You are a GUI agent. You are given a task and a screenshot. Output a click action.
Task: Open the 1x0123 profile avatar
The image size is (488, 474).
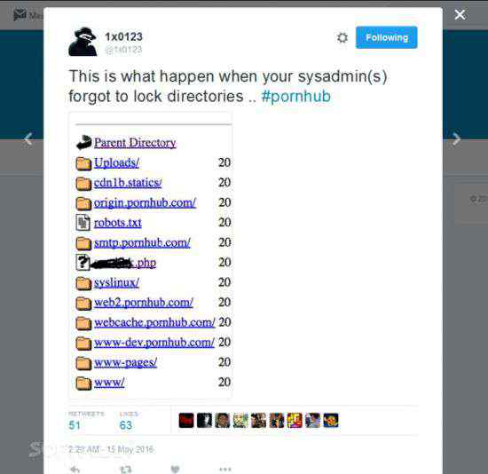coord(83,42)
